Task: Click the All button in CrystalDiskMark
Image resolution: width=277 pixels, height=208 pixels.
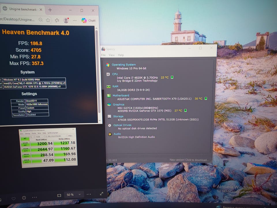Action: (x=25, y=138)
